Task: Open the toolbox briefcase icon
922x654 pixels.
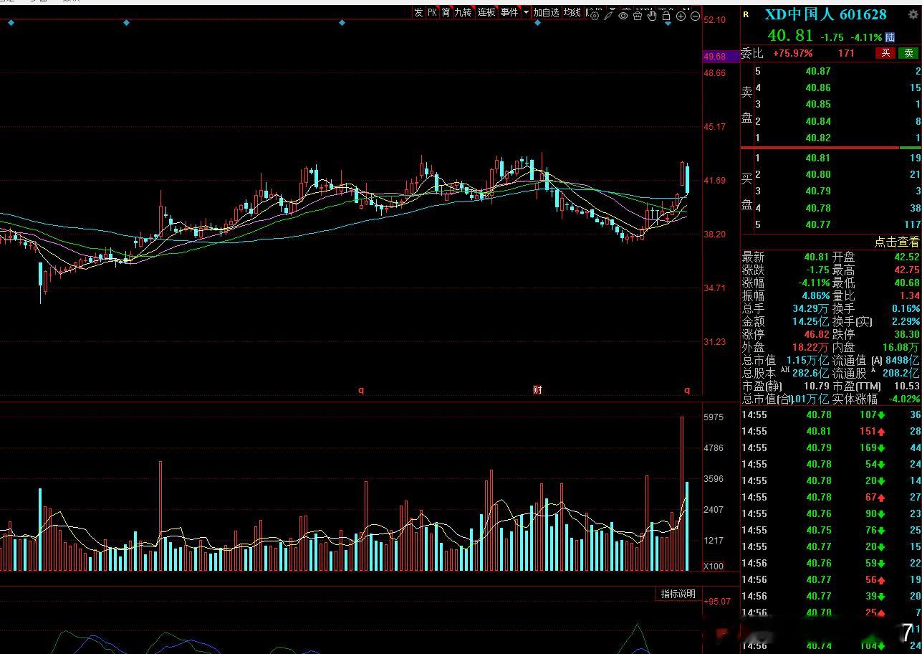Action: (638, 15)
